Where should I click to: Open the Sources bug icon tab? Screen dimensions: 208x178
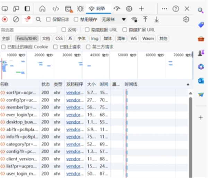pos(80,9)
